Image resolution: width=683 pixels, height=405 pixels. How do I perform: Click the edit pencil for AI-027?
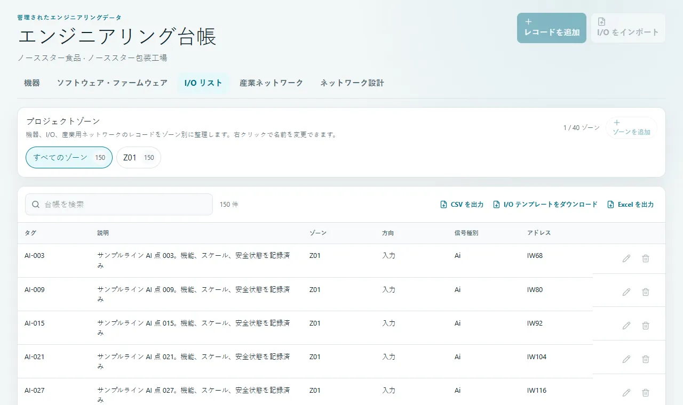click(x=626, y=393)
